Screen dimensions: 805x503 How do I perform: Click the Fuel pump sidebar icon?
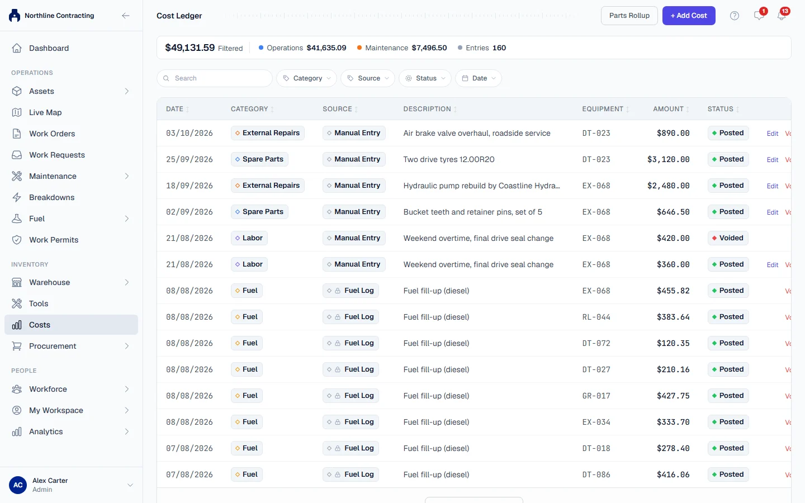pyautogui.click(x=17, y=219)
